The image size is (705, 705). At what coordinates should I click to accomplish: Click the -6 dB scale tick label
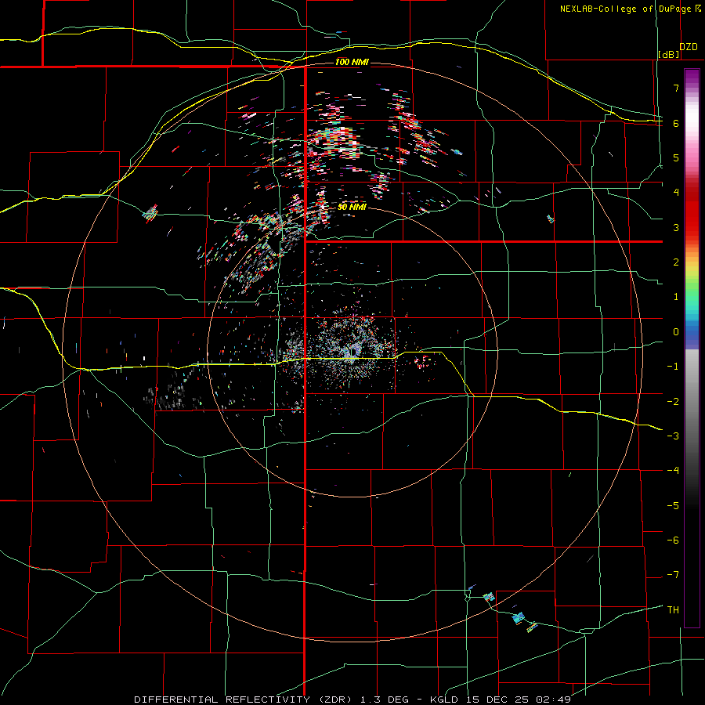tap(673, 540)
